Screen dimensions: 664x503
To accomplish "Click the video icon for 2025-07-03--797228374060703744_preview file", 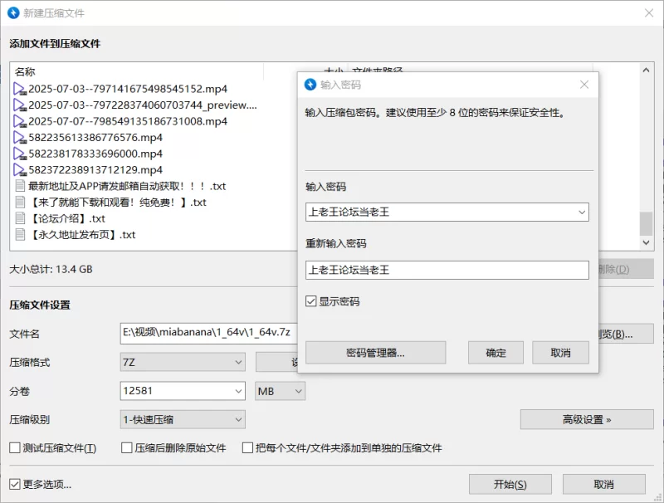I will 20,105.
